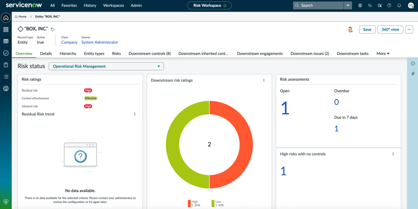
Task: Expand the More tabs dropdown
Action: pos(383,54)
